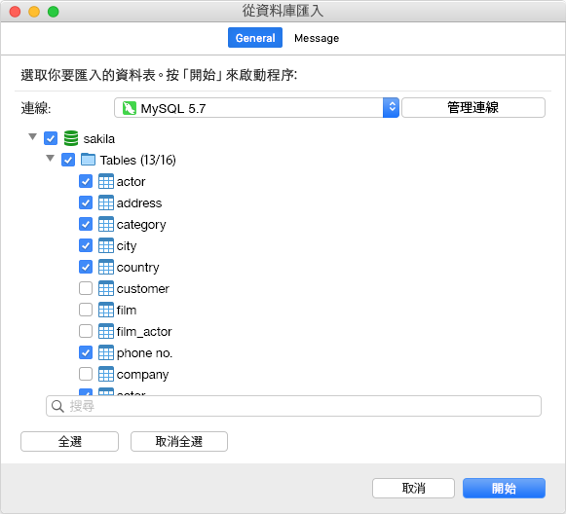Screen dimensions: 566x514
Task: Click the sakila database icon
Action: [71, 138]
